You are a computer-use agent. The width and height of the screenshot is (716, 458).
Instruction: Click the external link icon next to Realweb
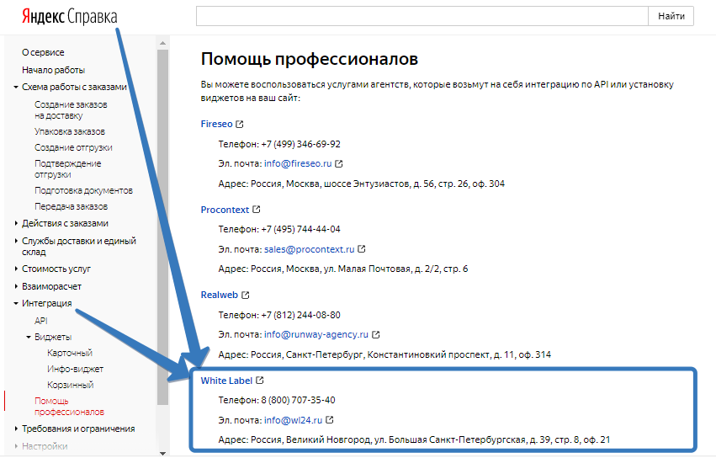(246, 295)
